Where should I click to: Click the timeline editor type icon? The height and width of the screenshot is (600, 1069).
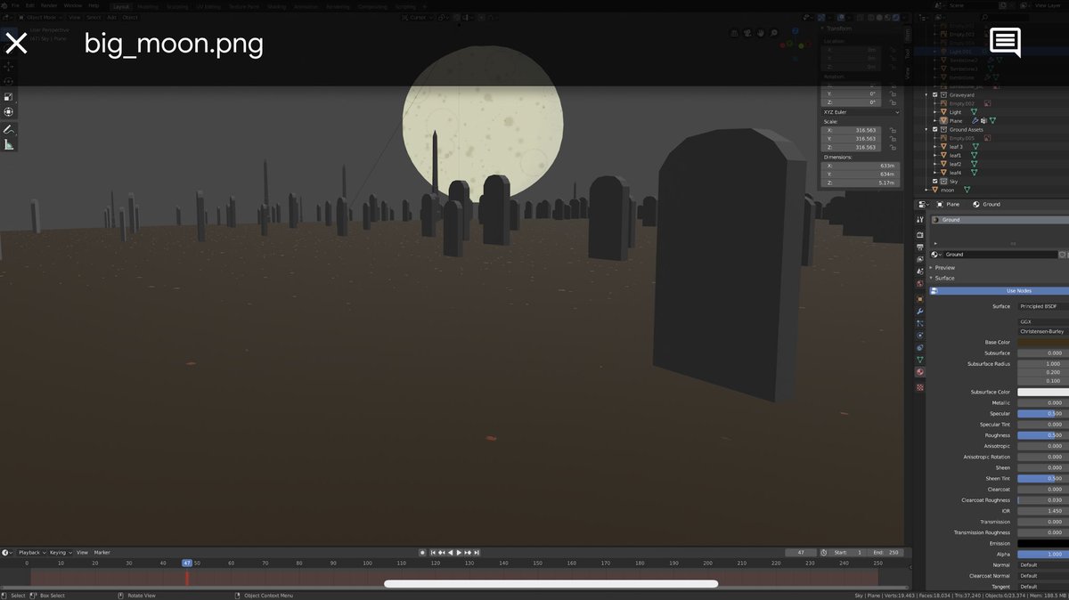6,553
